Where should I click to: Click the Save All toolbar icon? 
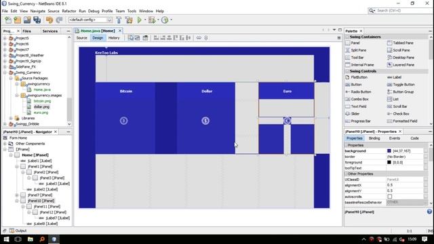(x=37, y=20)
